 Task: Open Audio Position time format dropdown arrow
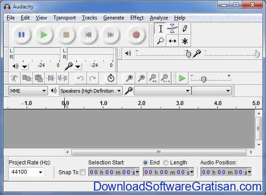click(x=249, y=172)
